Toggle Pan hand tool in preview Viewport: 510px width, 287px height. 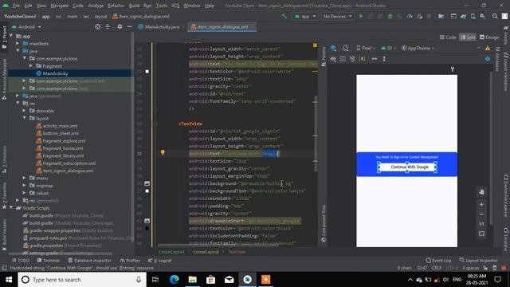(481, 192)
